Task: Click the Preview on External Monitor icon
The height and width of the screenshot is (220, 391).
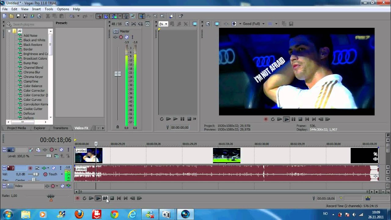Action: pyautogui.click(x=217, y=24)
